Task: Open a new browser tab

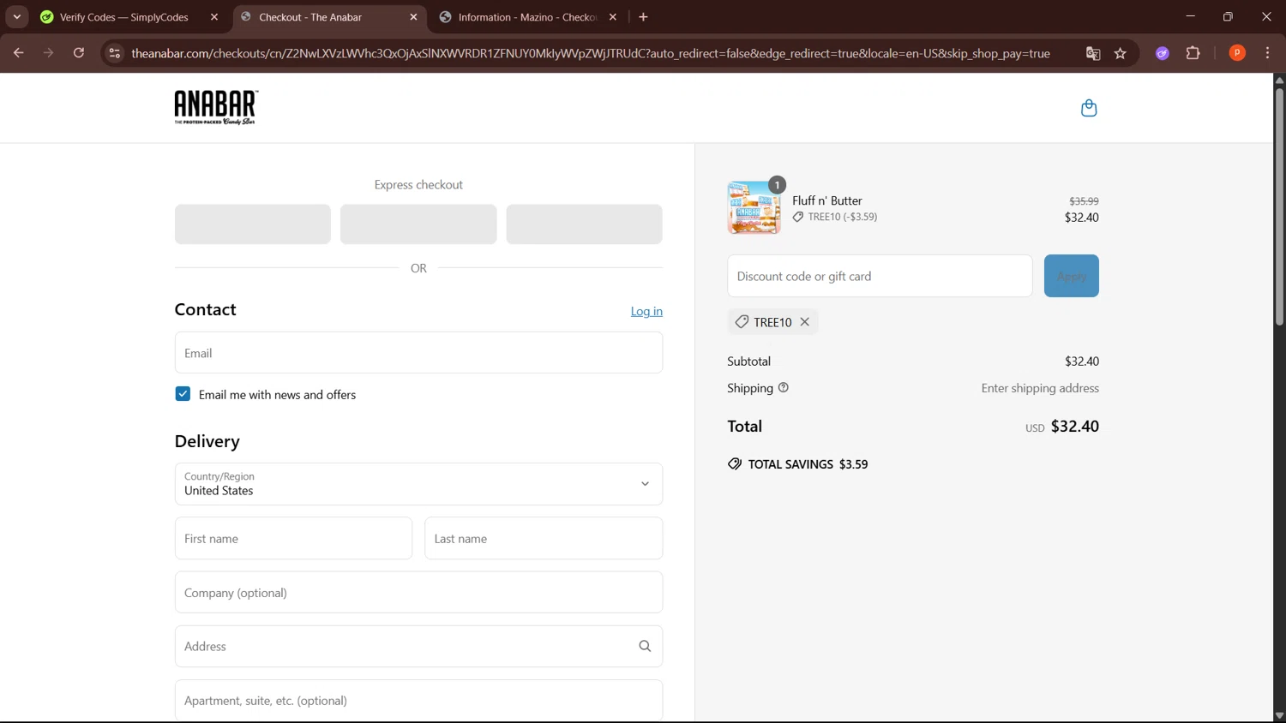Action: [x=643, y=17]
